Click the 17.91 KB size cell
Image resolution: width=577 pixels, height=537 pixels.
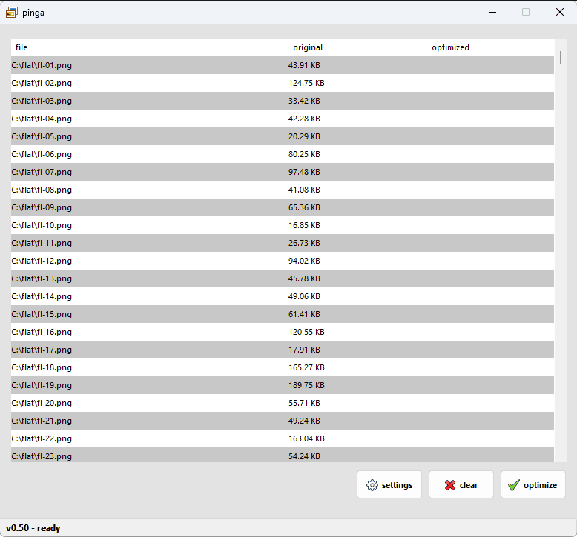(x=304, y=350)
